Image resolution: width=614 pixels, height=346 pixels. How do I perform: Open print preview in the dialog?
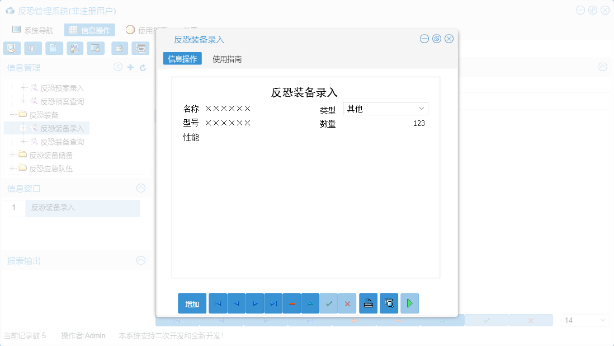(x=389, y=303)
